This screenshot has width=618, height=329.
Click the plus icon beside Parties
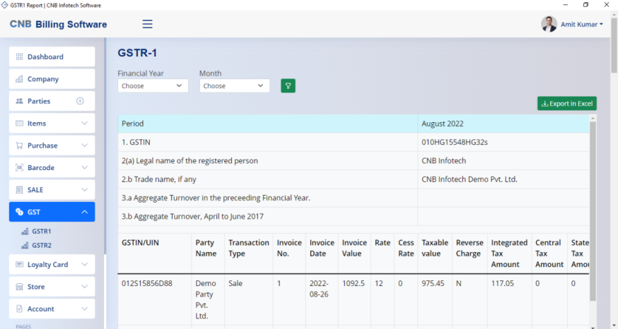[80, 101]
